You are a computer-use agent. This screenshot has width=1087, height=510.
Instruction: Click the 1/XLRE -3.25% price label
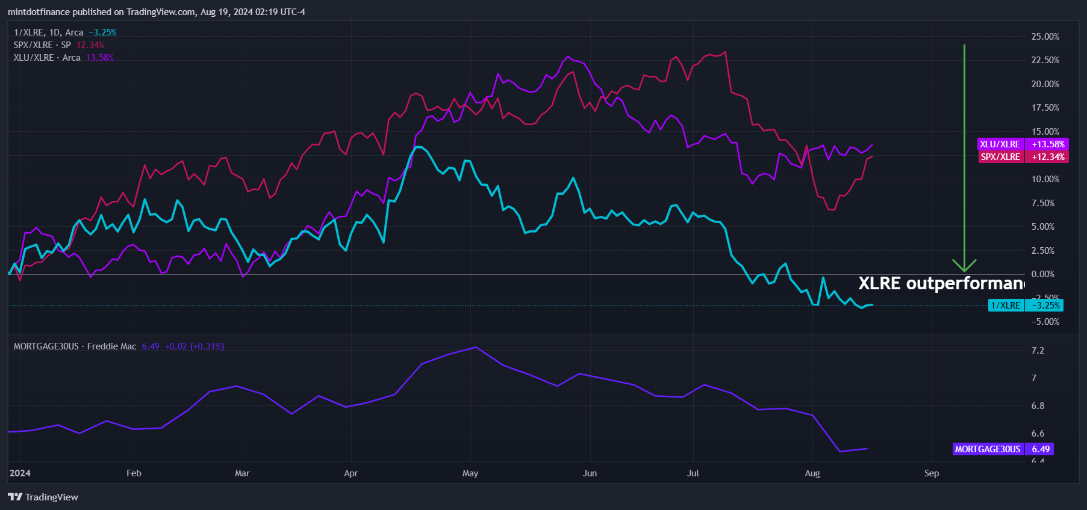coord(1026,306)
